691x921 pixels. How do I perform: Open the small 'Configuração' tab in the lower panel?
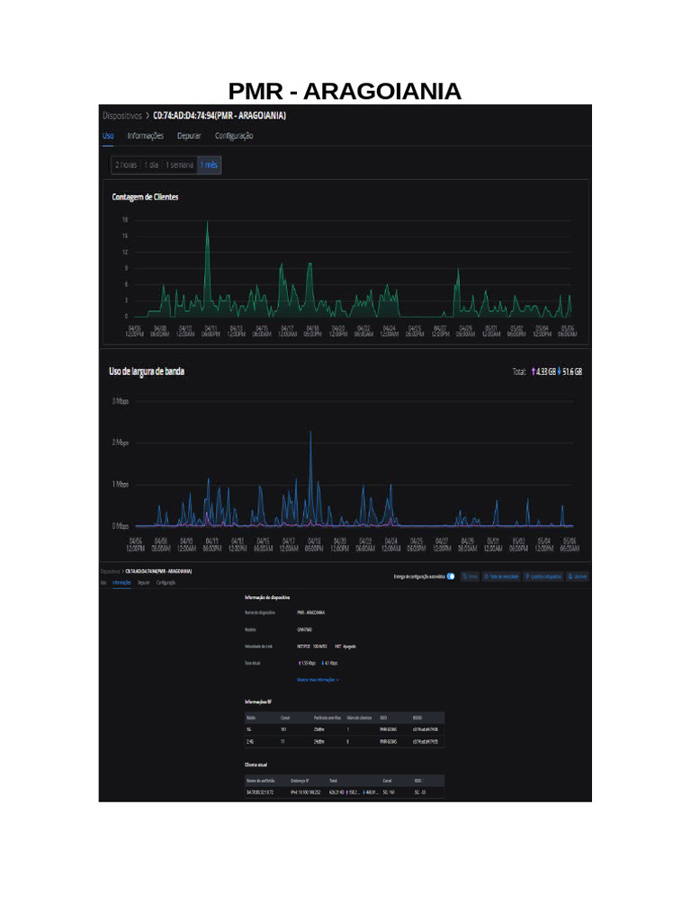[166, 583]
